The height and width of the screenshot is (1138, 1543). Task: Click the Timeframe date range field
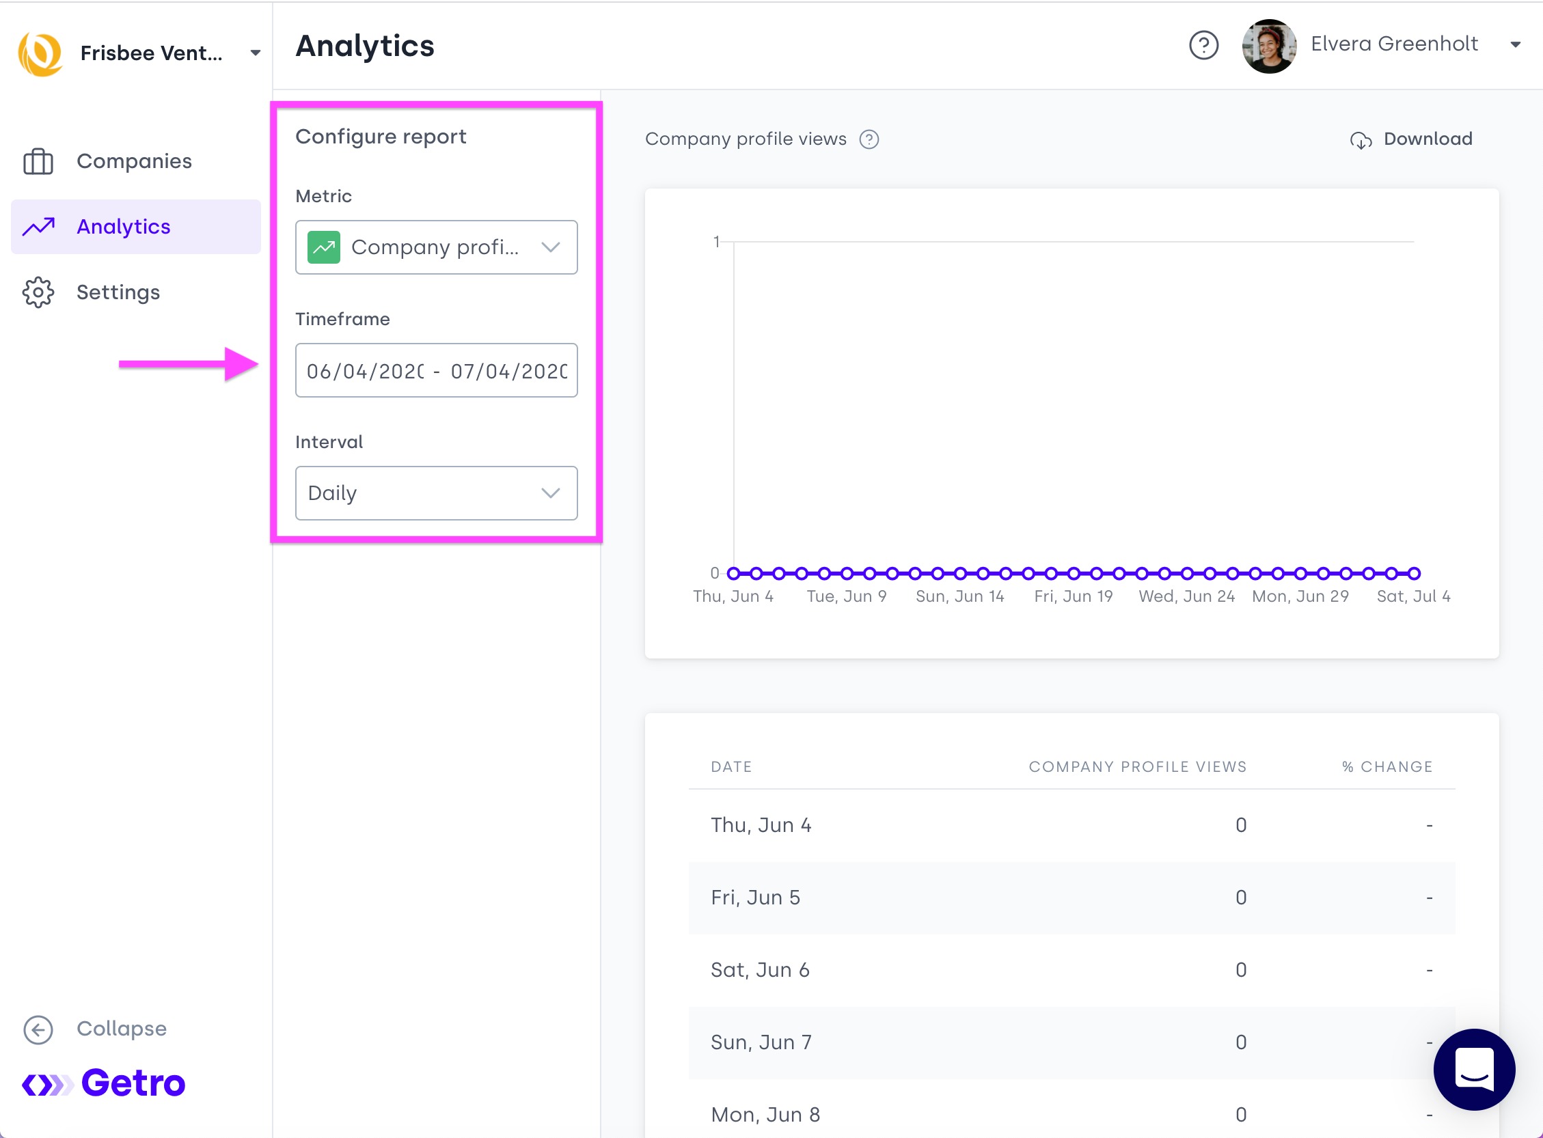tap(435, 371)
